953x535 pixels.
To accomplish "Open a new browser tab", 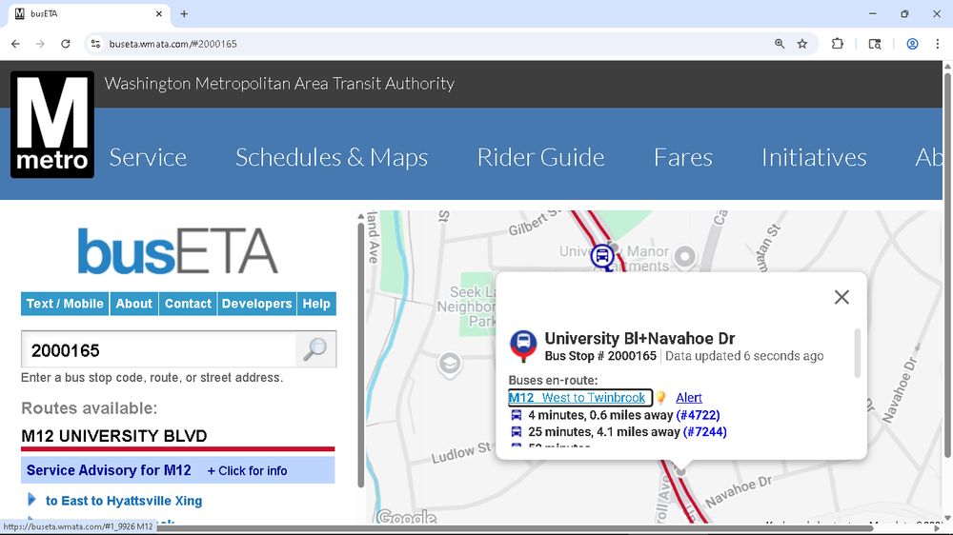I will click(x=184, y=13).
